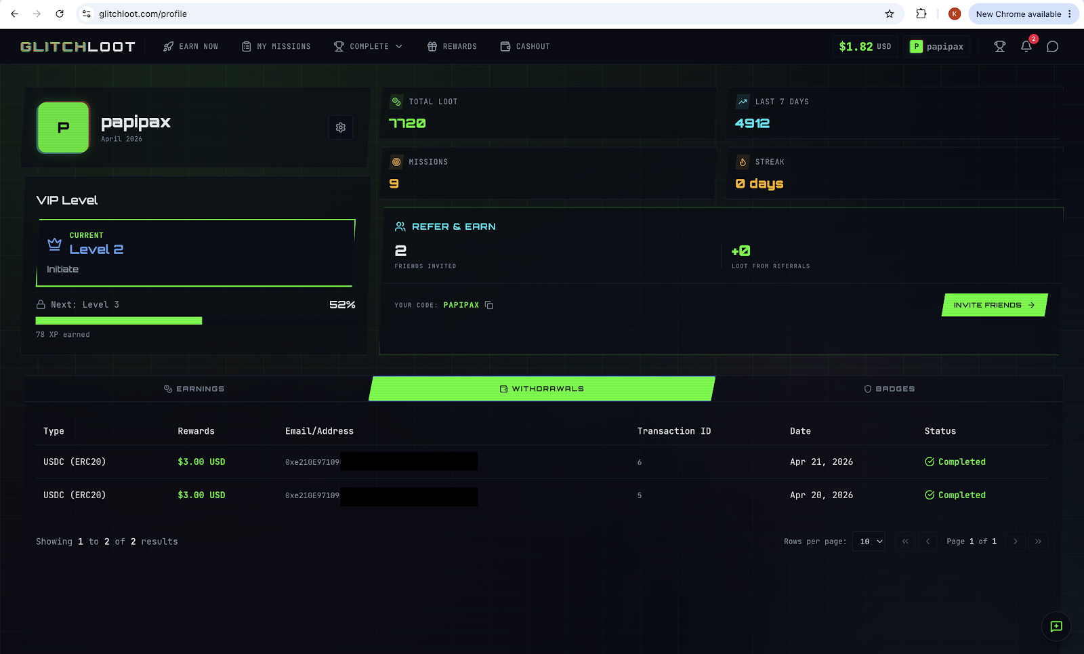Click the Showing 1 to 2 of 2 results text
The width and height of the screenshot is (1084, 654).
(x=107, y=541)
